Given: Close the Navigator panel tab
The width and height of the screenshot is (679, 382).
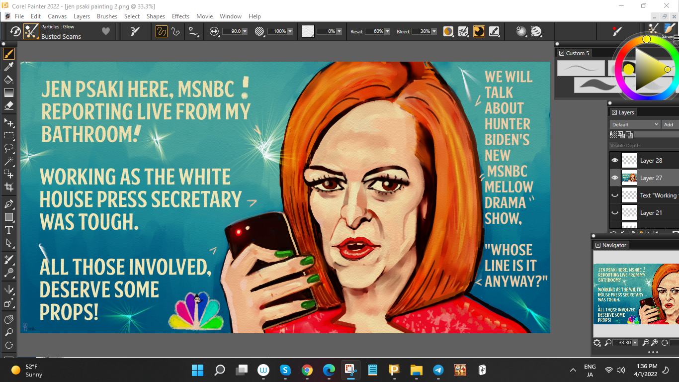Looking at the screenshot, I should [x=598, y=245].
